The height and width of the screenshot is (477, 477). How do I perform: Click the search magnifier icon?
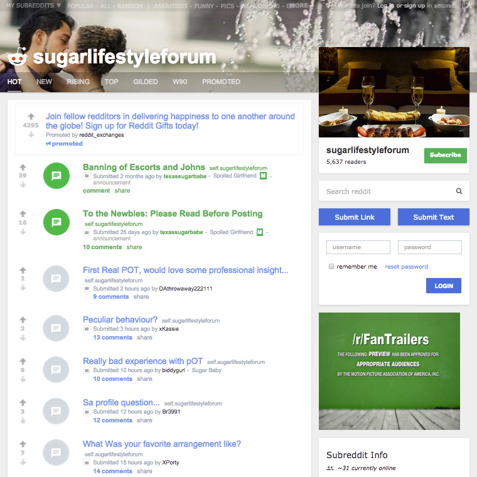[459, 191]
